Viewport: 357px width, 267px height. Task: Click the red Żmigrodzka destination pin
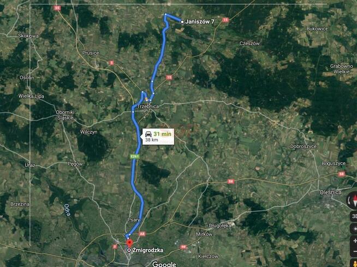tap(129, 243)
